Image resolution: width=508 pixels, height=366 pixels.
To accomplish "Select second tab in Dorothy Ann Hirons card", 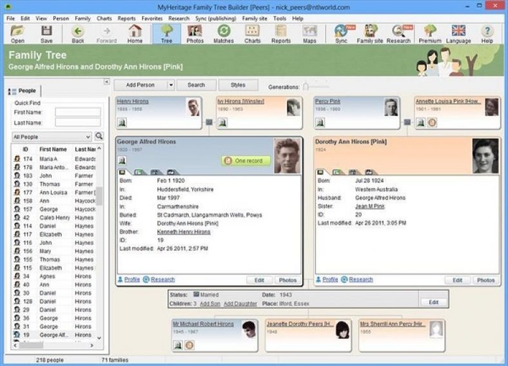I will click(337, 172).
